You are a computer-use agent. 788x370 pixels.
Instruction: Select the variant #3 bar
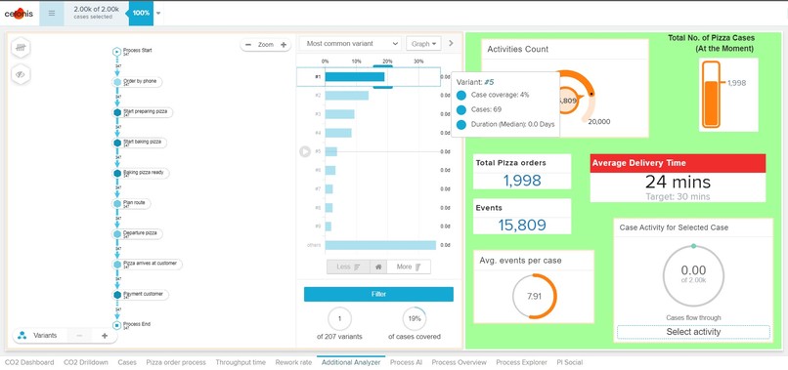[339, 114]
